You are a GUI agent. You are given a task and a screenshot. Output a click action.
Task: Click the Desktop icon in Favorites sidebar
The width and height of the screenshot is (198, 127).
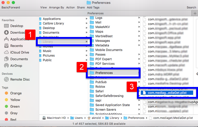click(x=6, y=26)
